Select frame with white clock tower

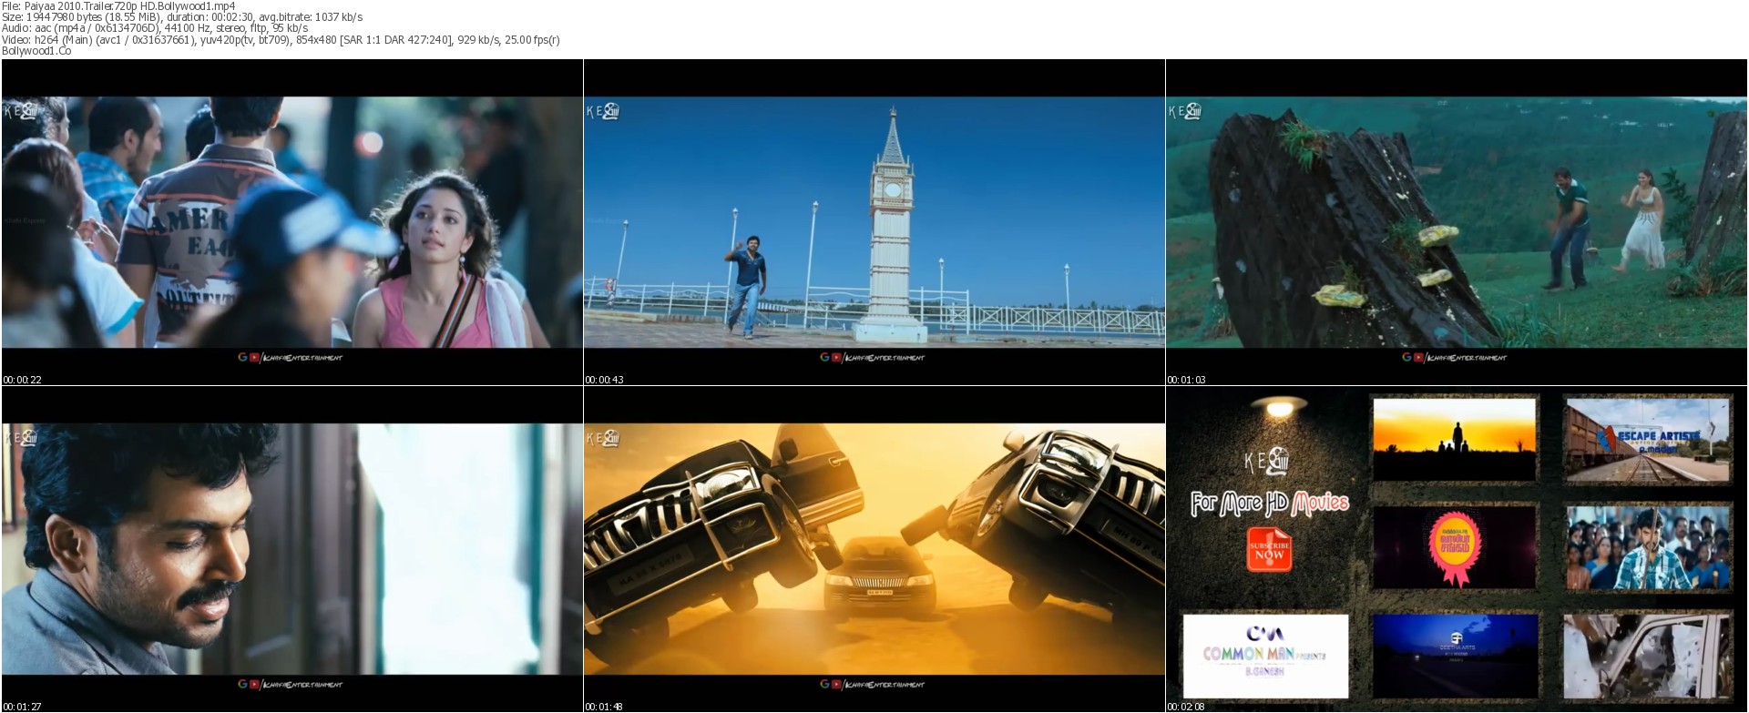(x=874, y=222)
